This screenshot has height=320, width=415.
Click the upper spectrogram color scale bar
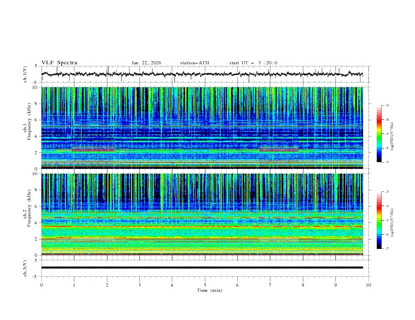tap(379, 134)
